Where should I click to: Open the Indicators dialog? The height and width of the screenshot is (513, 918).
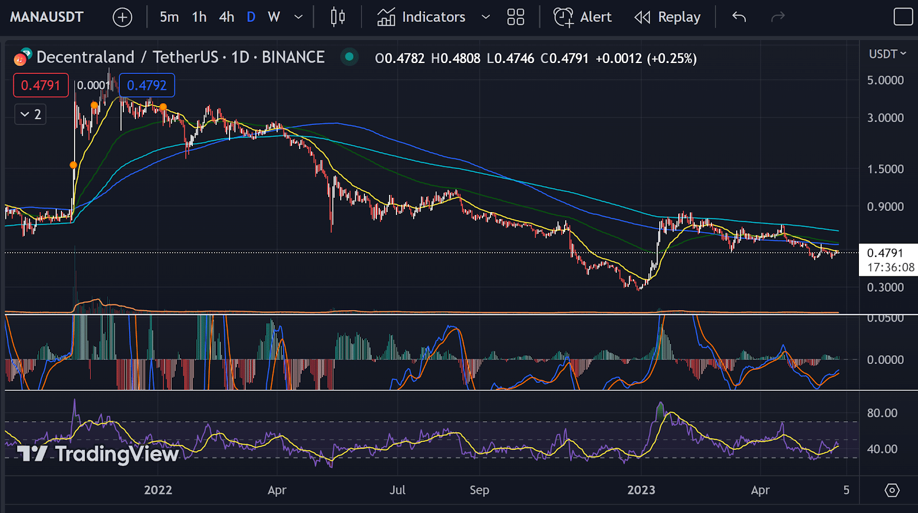coord(421,17)
